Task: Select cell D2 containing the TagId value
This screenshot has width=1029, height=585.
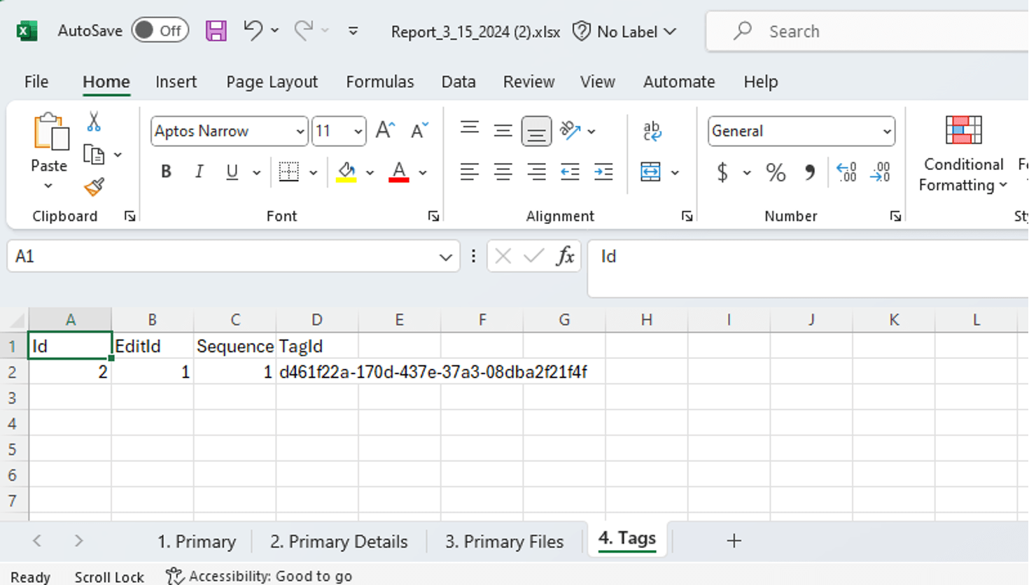Action: pos(316,372)
